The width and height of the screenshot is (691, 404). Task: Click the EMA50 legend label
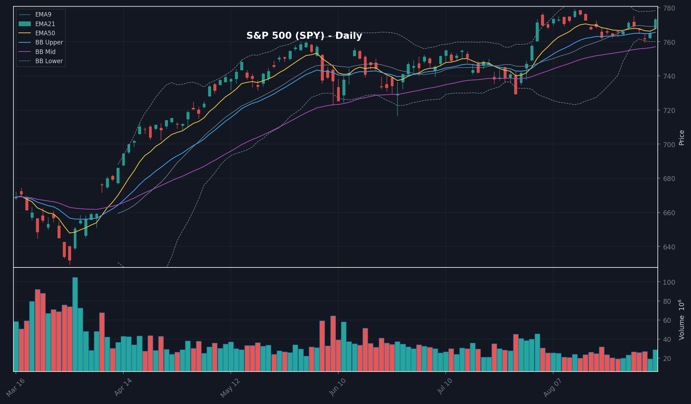(x=45, y=33)
